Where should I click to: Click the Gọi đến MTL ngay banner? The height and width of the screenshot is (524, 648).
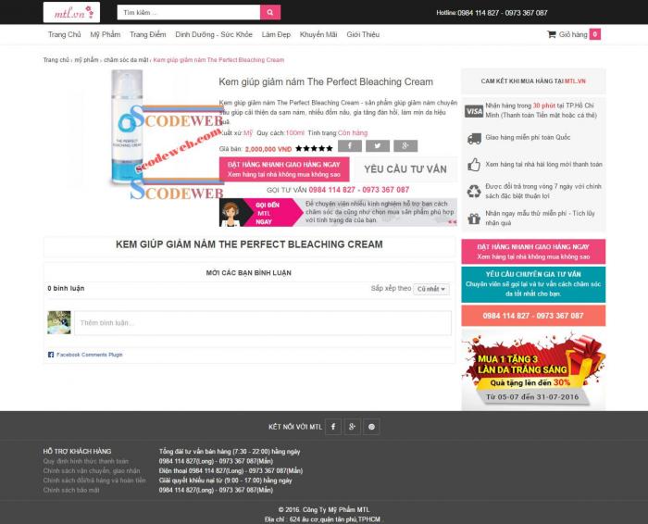338,212
